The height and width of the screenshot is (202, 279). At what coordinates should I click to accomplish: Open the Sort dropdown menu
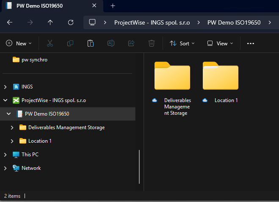click(x=182, y=44)
